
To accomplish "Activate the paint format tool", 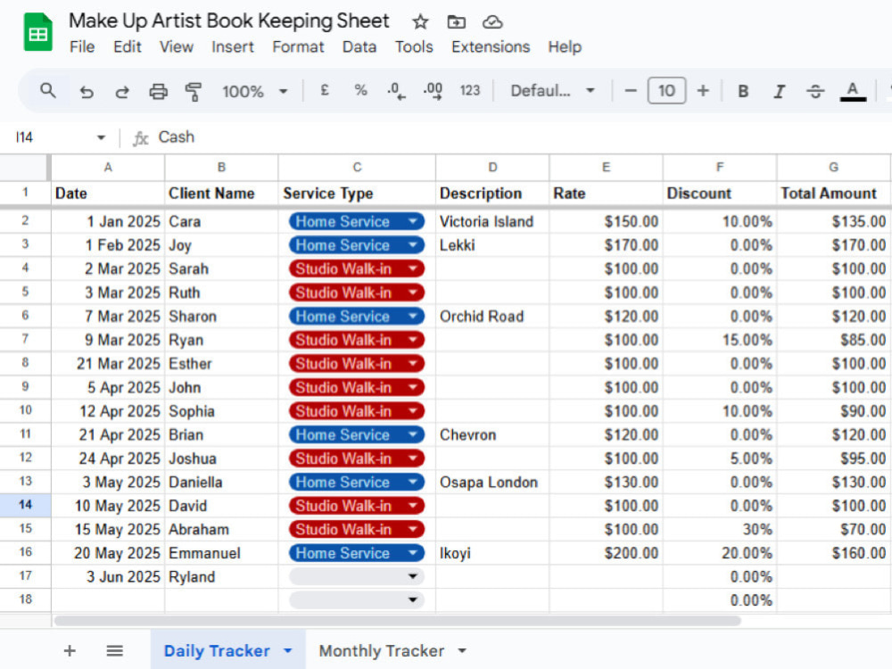I will click(x=194, y=91).
